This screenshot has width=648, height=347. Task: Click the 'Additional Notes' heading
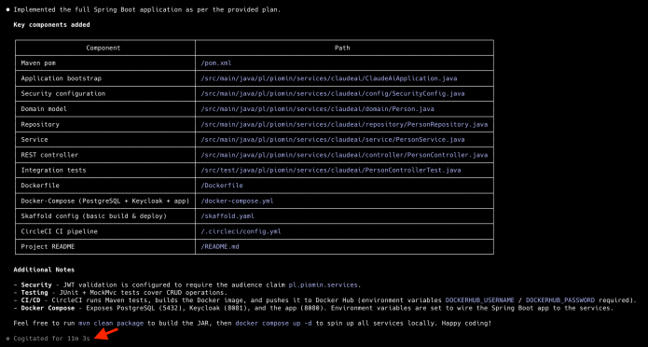click(44, 270)
